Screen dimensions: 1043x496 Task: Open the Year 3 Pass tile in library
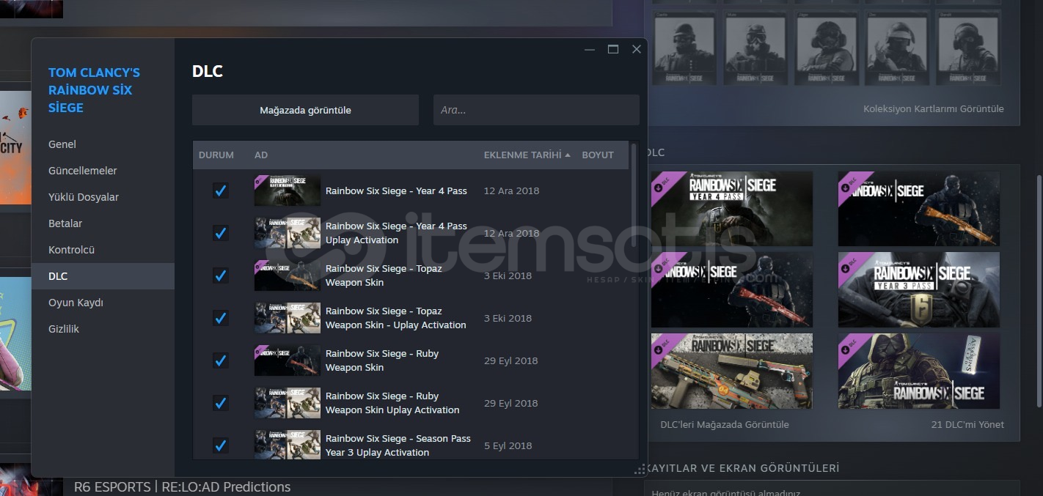919,289
